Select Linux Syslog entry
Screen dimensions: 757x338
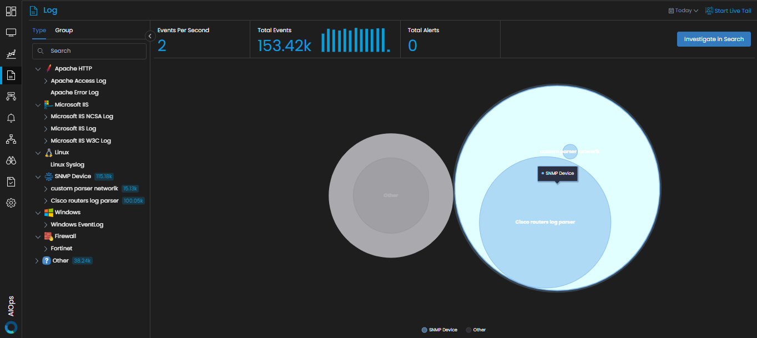(67, 165)
